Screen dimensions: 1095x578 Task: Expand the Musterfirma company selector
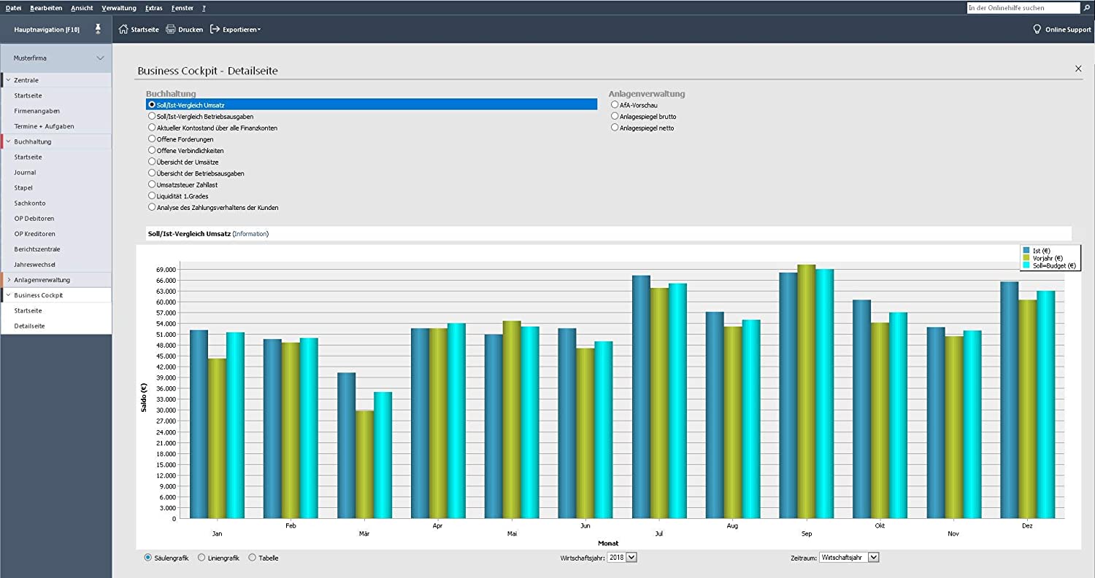[100, 58]
